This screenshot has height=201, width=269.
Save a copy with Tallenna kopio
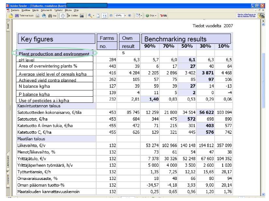coord(24,16)
